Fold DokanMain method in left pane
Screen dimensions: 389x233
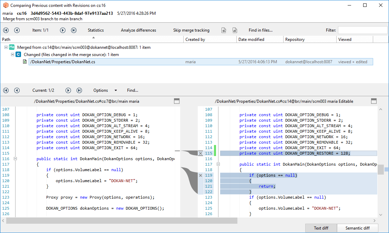[16, 158]
